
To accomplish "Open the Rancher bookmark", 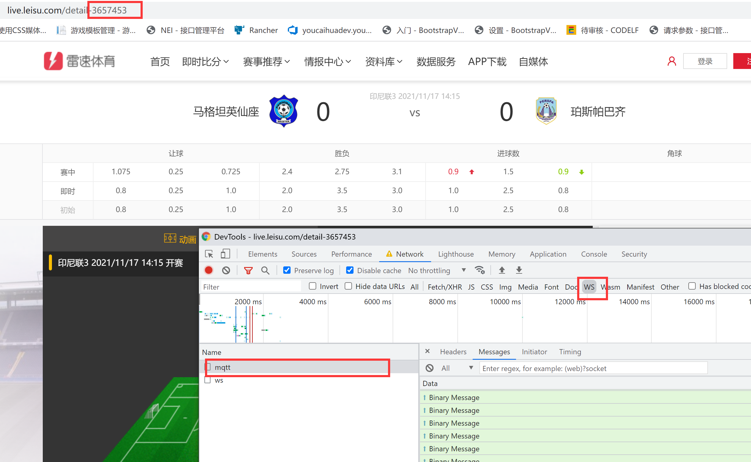I will (256, 30).
